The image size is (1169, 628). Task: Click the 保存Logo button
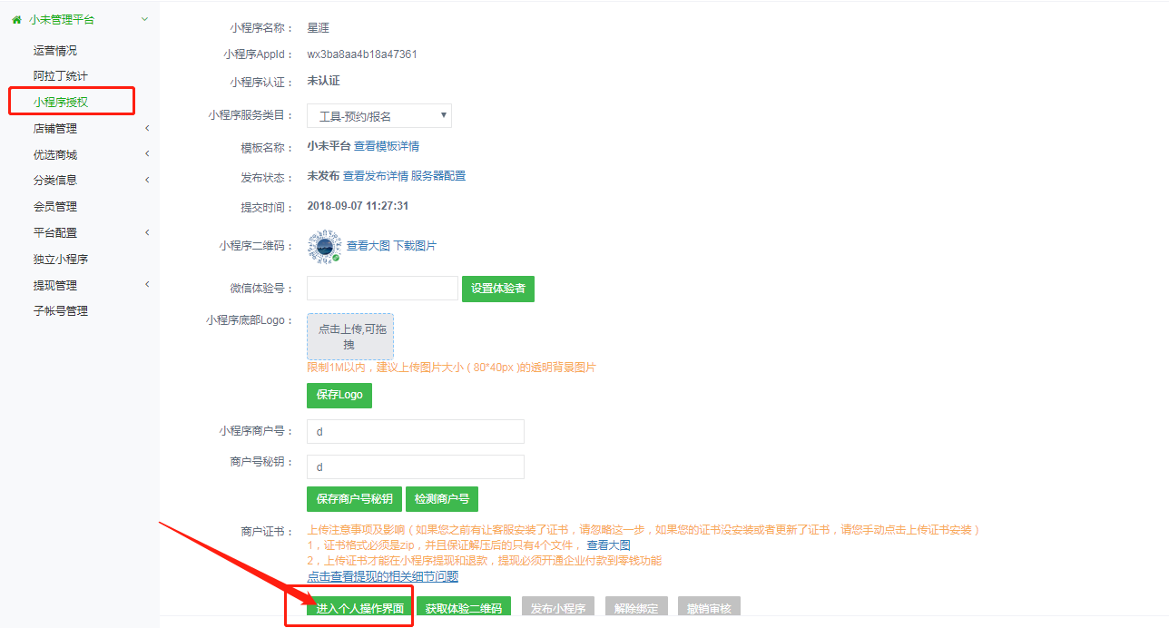coord(339,396)
